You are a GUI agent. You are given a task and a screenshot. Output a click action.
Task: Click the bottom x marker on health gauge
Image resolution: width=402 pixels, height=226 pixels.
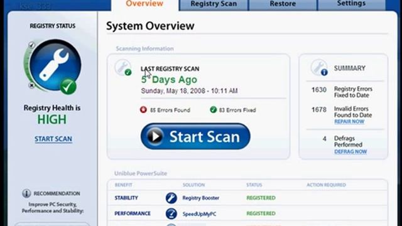31,85
